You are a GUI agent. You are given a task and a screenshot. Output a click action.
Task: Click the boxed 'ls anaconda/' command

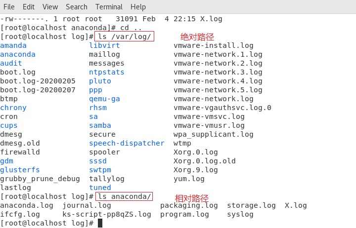click(x=125, y=196)
